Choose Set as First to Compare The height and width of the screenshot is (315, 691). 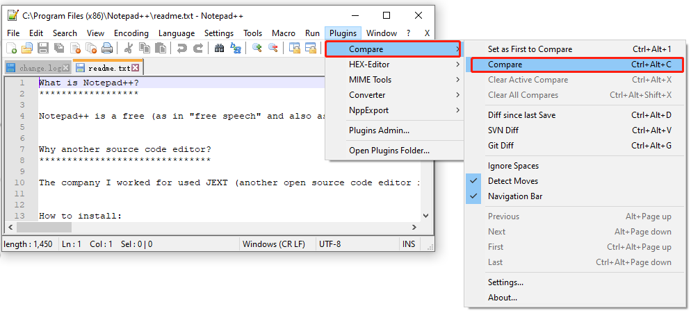pyautogui.click(x=575, y=49)
